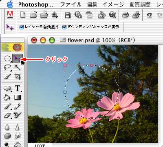Click the Print icon
Screen dimensions: 163x147
click(126, 15)
